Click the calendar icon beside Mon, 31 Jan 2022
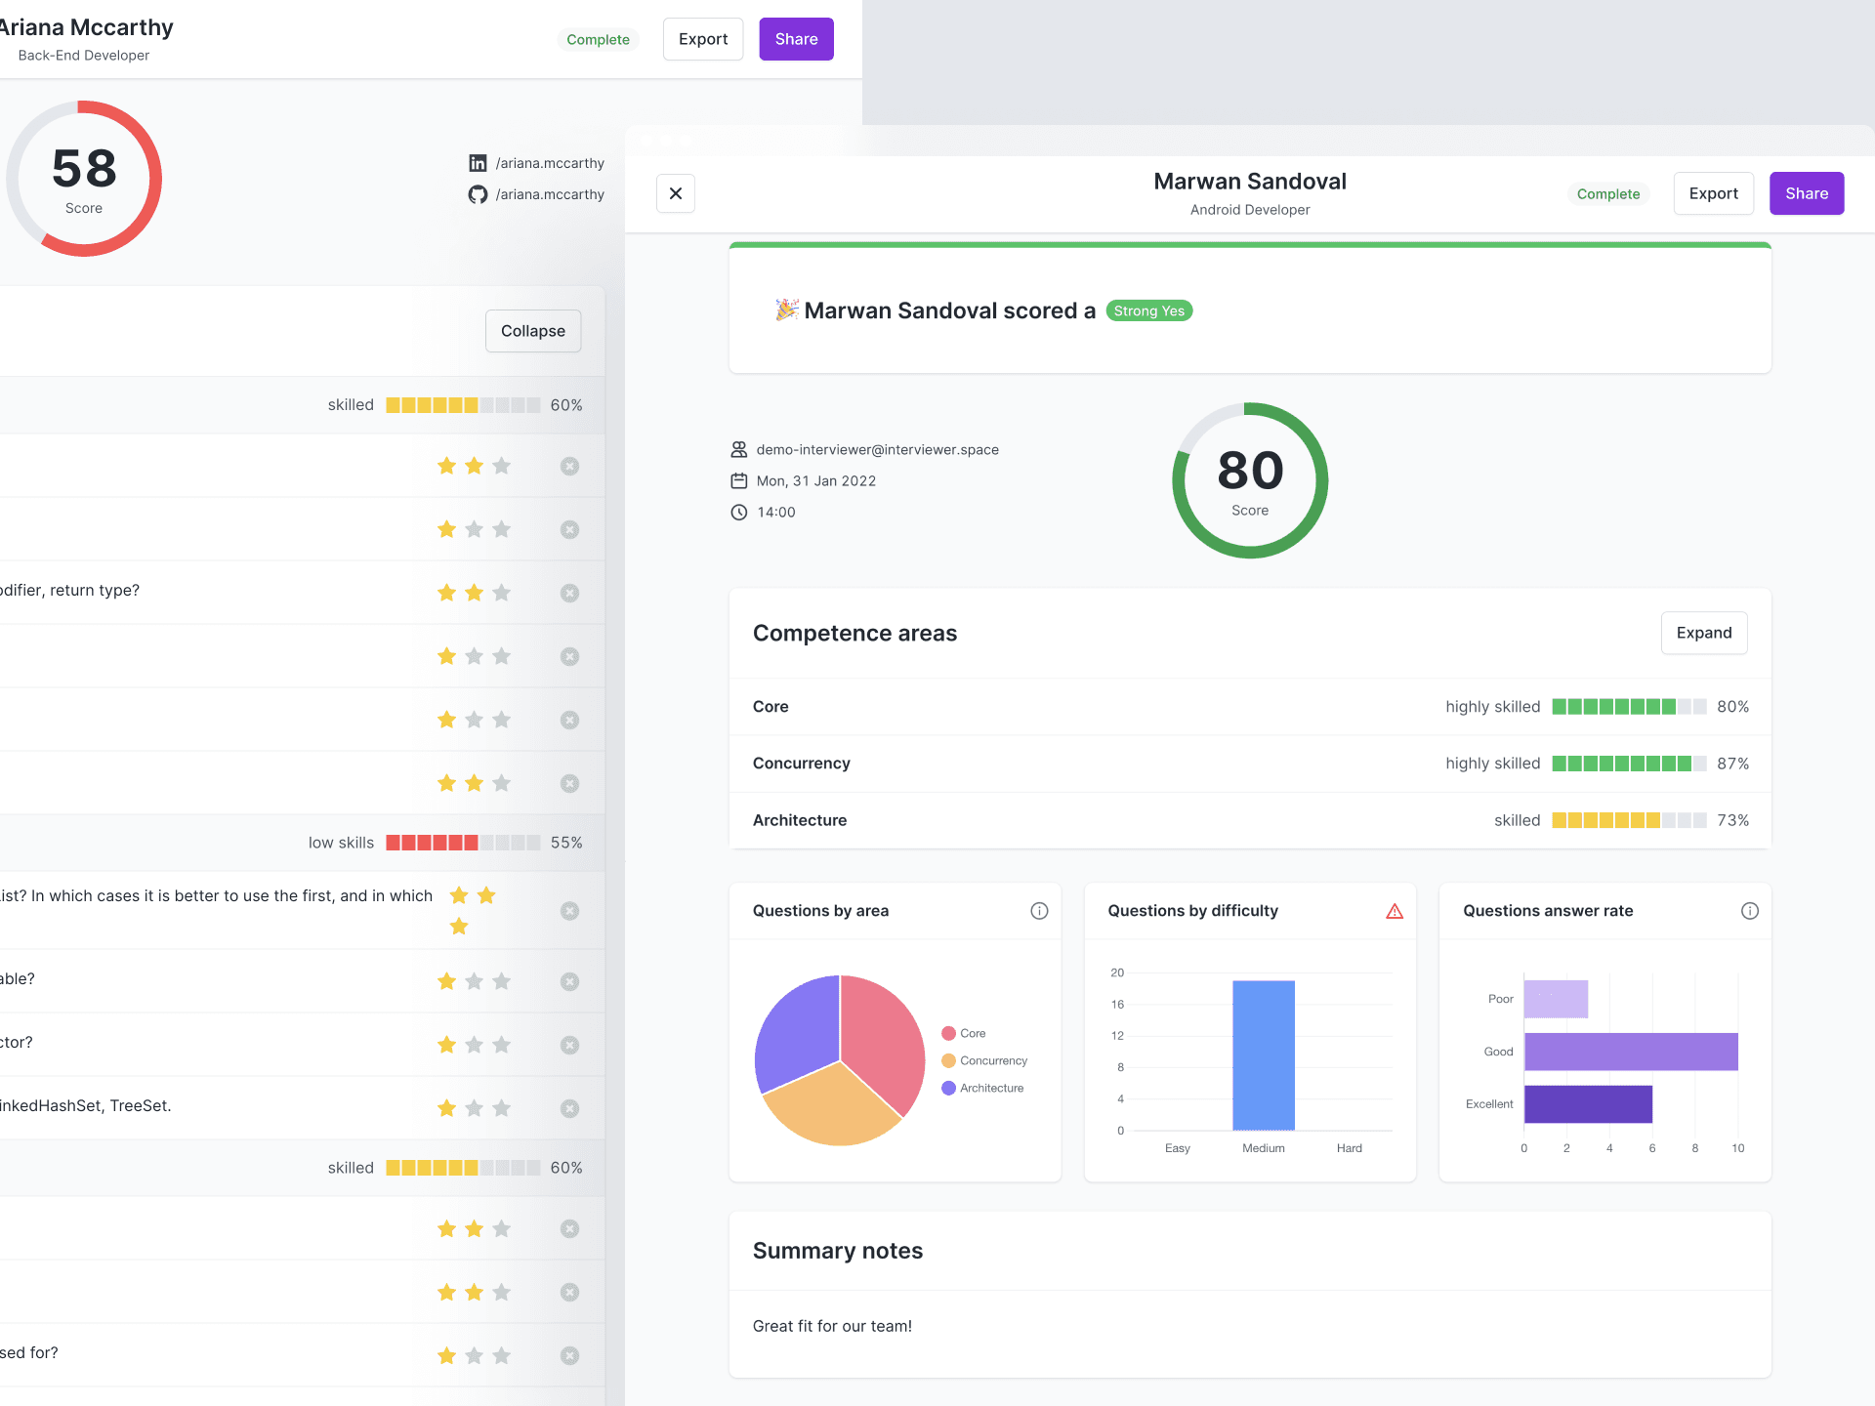The image size is (1875, 1406). tap(739, 481)
